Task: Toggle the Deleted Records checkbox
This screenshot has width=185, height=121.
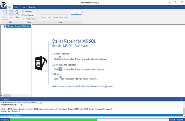Action: click(x=23, y=19)
